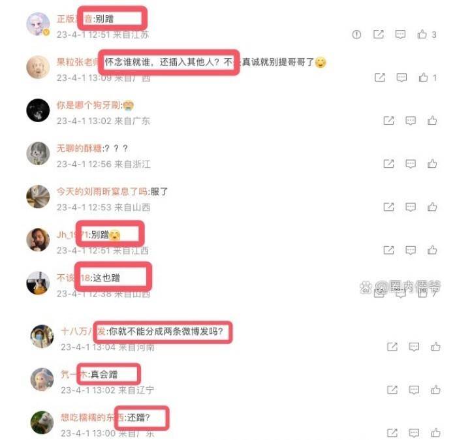Open 想吃糯糯的东西 username link

tap(92, 417)
